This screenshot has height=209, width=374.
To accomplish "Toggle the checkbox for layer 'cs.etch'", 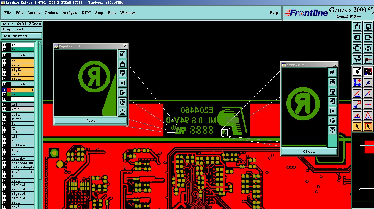I will [4, 55].
